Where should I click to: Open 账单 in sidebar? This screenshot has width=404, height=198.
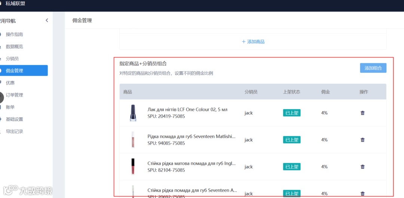pyautogui.click(x=10, y=107)
